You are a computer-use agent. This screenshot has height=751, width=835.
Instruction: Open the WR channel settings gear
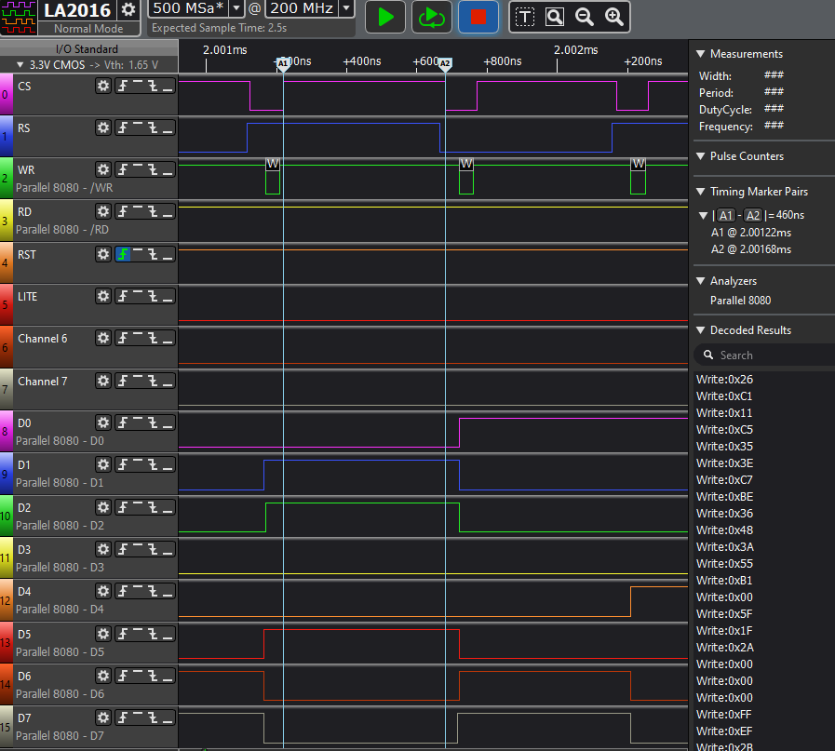(x=102, y=169)
